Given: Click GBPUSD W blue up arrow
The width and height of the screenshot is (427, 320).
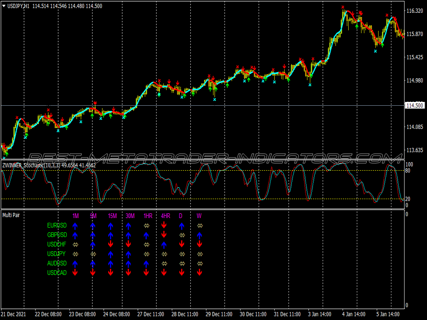Looking at the screenshot, I should click(200, 235).
